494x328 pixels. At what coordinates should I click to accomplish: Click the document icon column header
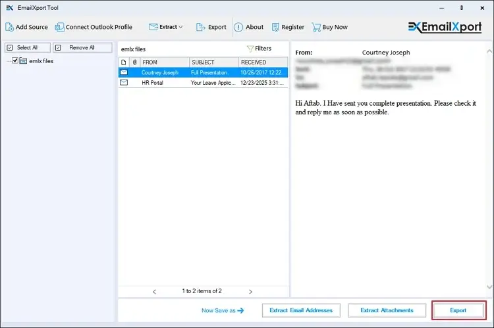(x=124, y=62)
